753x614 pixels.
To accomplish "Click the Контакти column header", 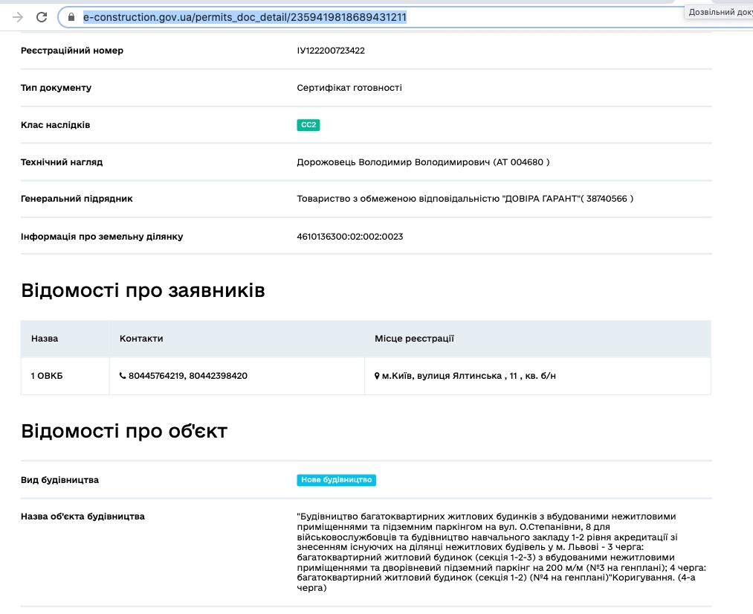I will pos(141,339).
